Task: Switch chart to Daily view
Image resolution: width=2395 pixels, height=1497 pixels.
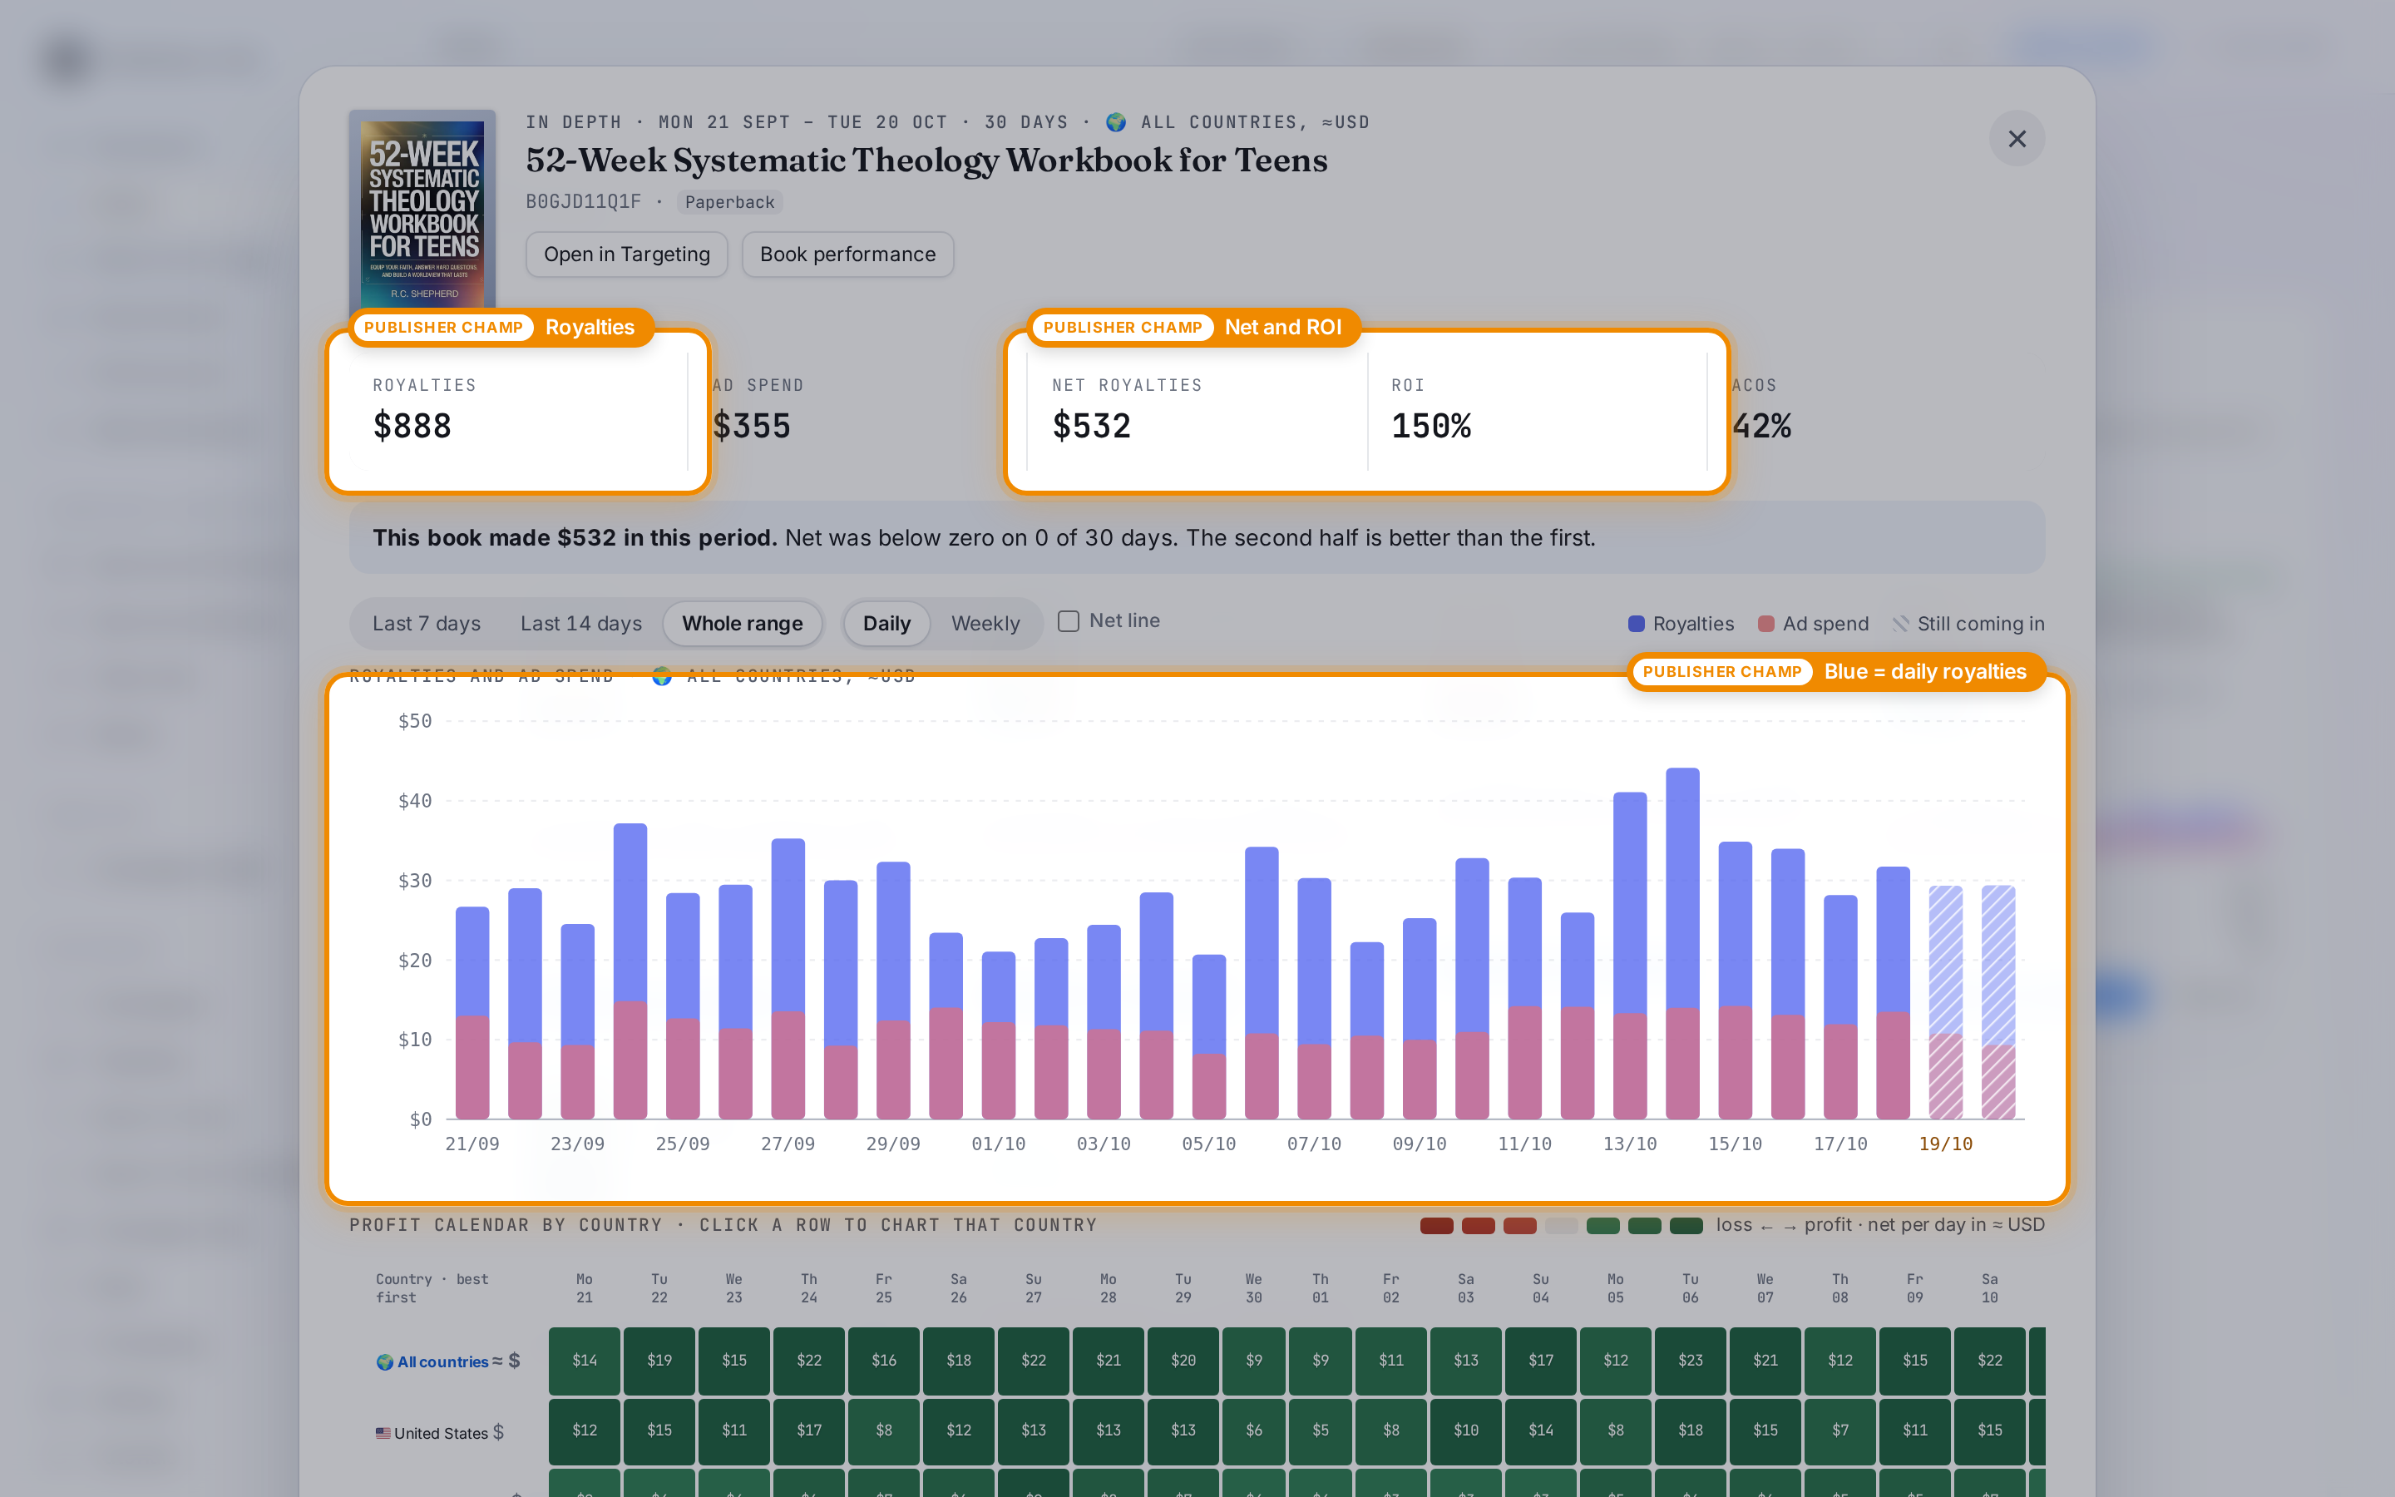Action: 886,624
